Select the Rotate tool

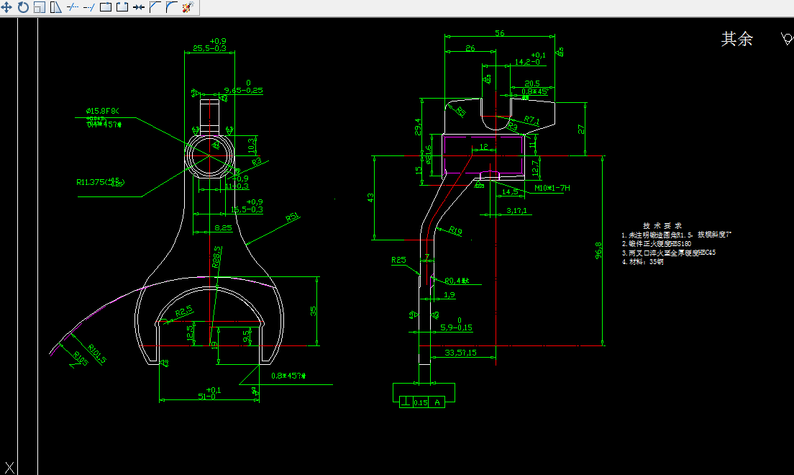pyautogui.click(x=23, y=7)
